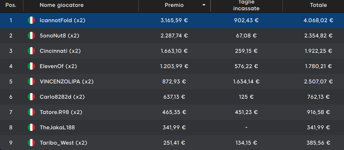Screen dimensions: 344x150
Task: Select player Taribo_West (x2)
Action: pyautogui.click(x=63, y=143)
